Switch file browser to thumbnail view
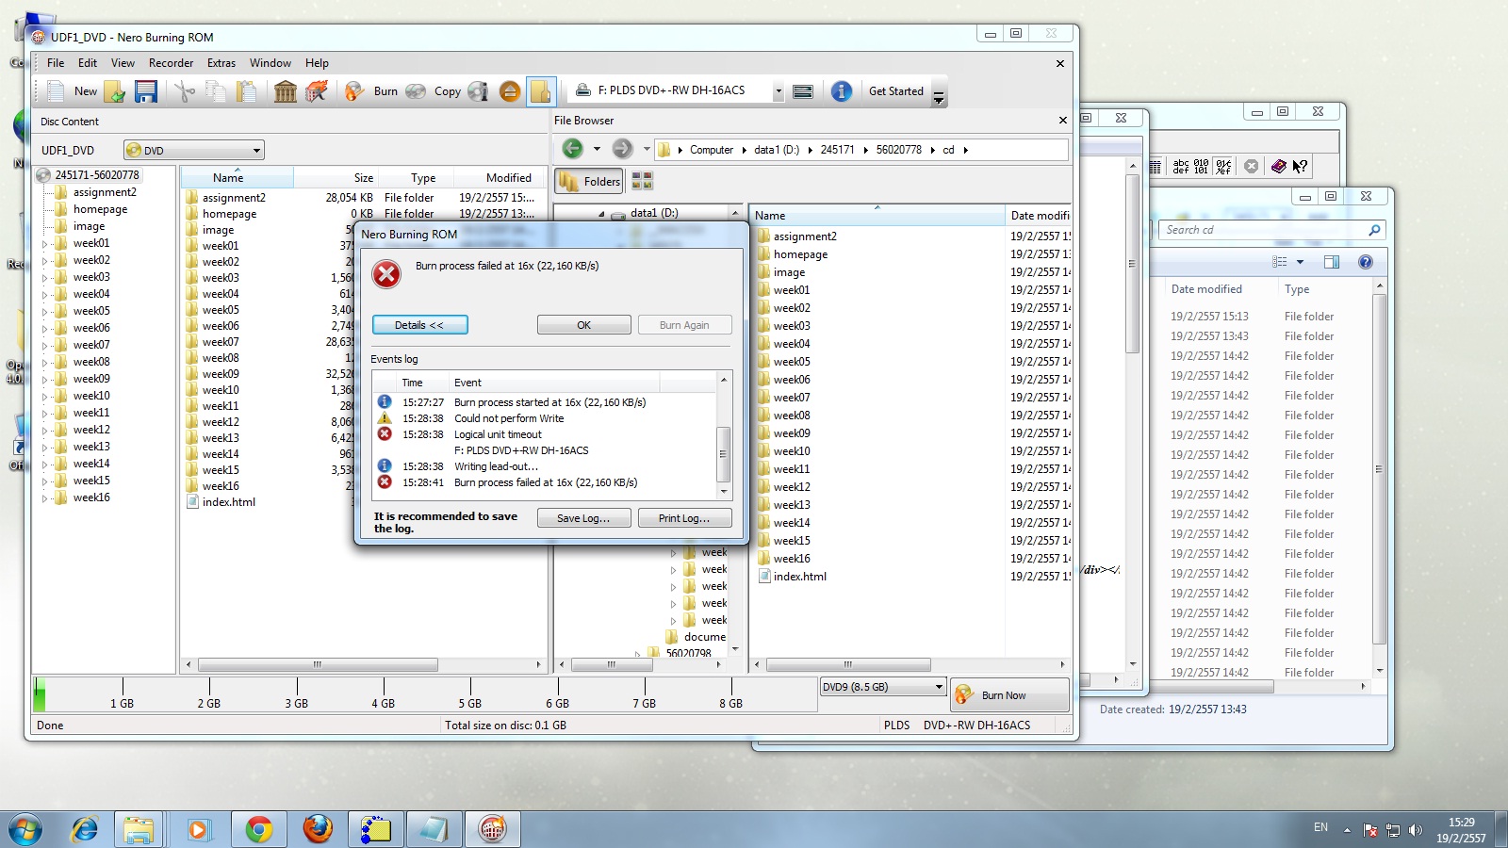 click(642, 181)
